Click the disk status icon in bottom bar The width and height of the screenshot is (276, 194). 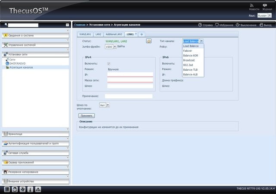pyautogui.click(x=15, y=189)
